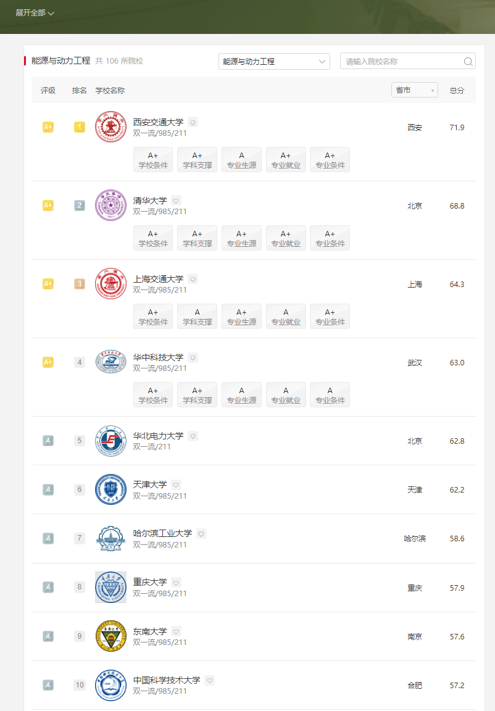Image resolution: width=495 pixels, height=711 pixels.
Task: Open 华中科技大学 logo
Action: point(110,362)
